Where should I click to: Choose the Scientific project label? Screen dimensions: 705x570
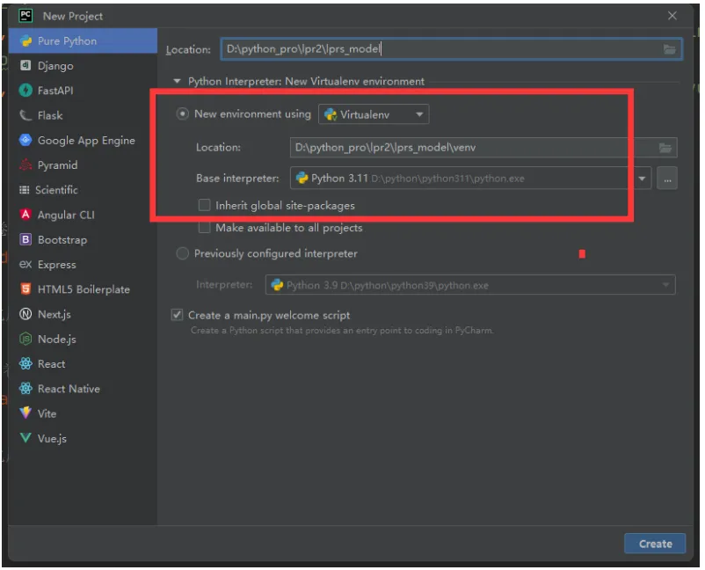coord(56,190)
